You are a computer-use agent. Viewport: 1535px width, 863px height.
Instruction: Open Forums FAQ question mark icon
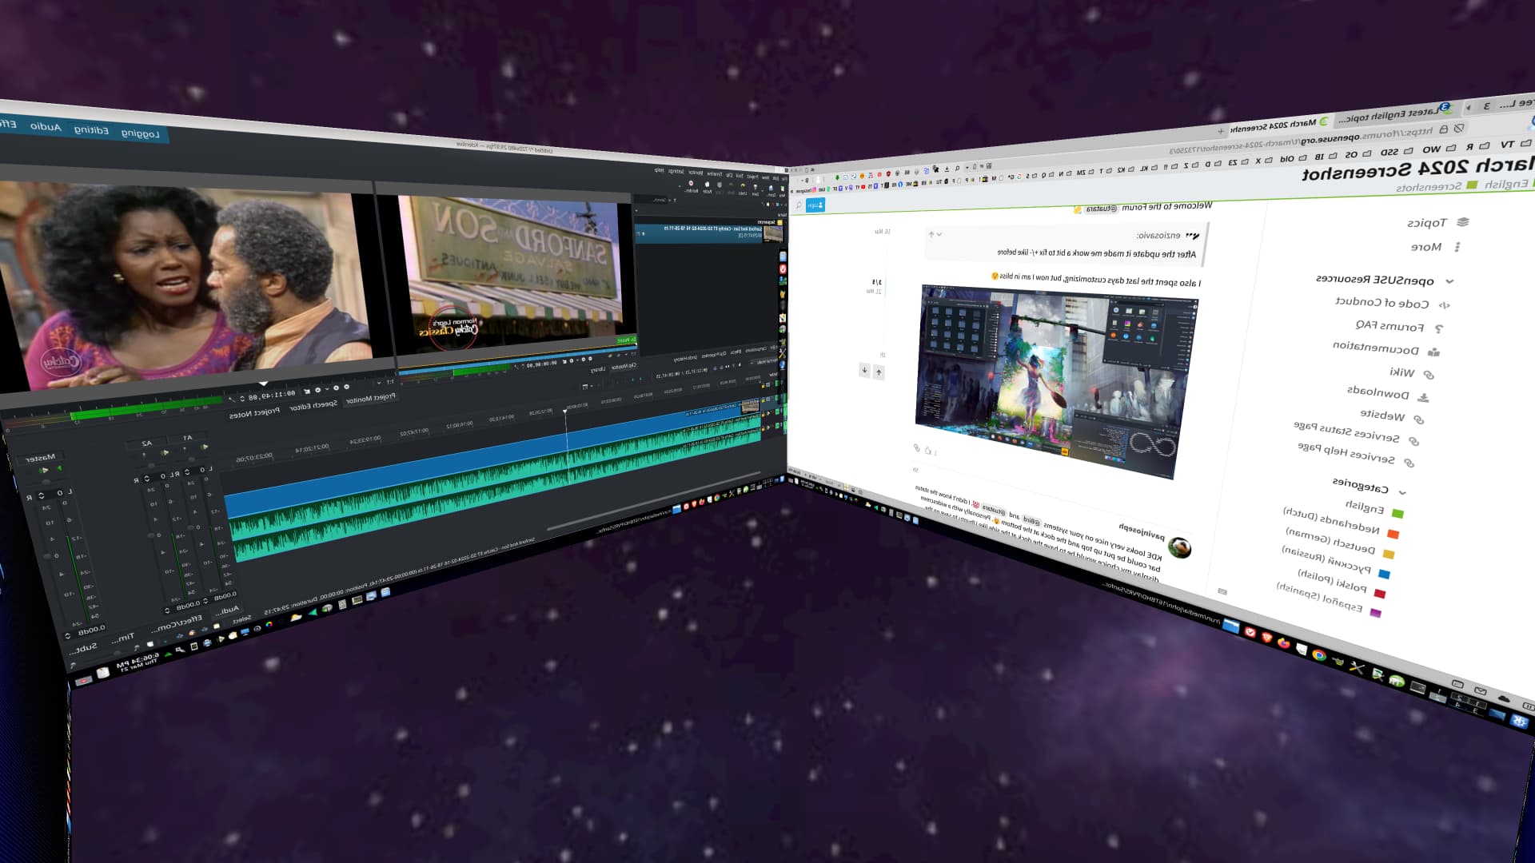click(x=1439, y=328)
